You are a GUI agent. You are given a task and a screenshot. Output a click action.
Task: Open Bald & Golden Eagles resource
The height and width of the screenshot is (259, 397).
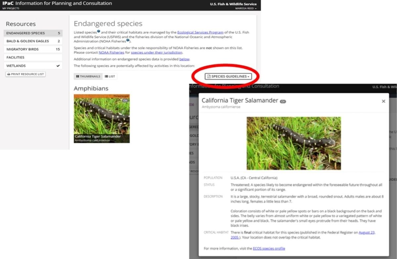33,41
